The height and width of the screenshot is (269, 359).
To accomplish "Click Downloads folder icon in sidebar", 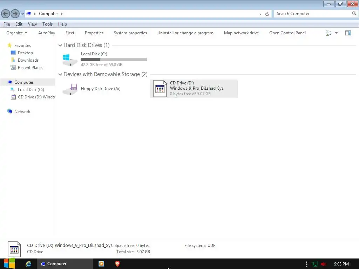I will tap(13, 60).
